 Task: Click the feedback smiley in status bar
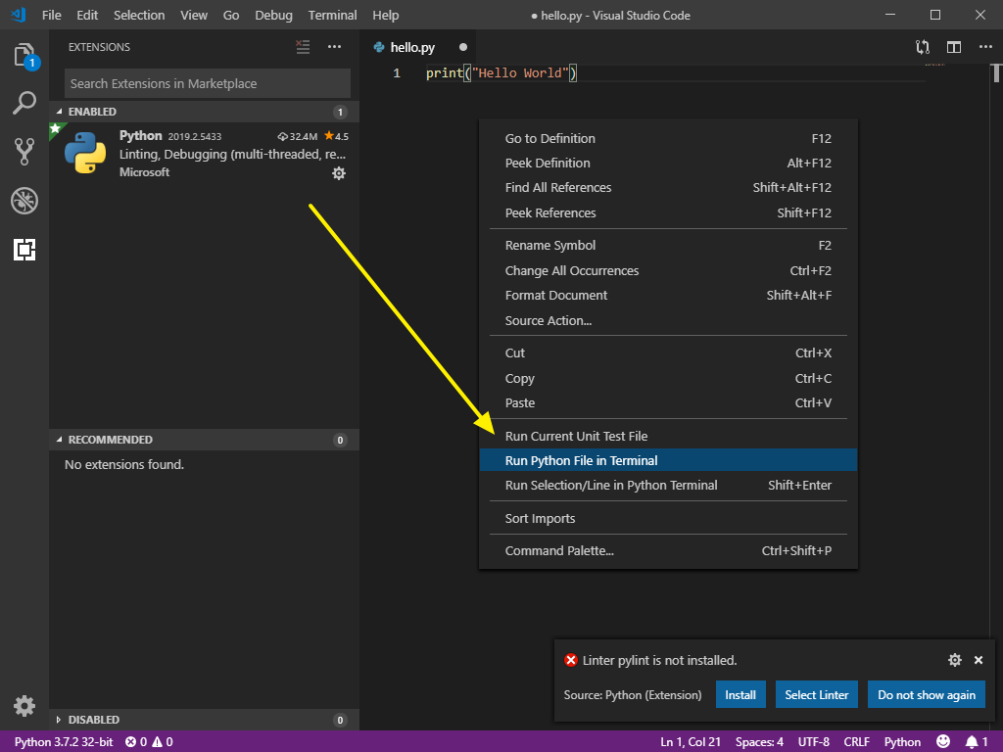(x=942, y=741)
